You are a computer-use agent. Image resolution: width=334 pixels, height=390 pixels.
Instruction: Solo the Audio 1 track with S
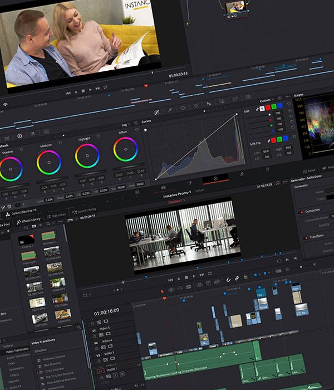115,375
